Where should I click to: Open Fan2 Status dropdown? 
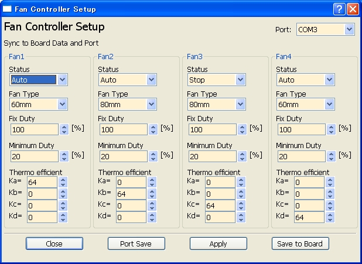point(128,80)
